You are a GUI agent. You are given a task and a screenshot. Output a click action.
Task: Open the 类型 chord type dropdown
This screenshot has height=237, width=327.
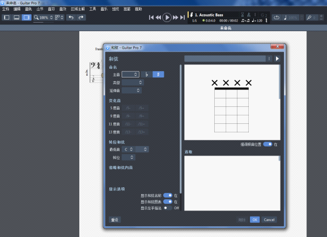point(133,83)
